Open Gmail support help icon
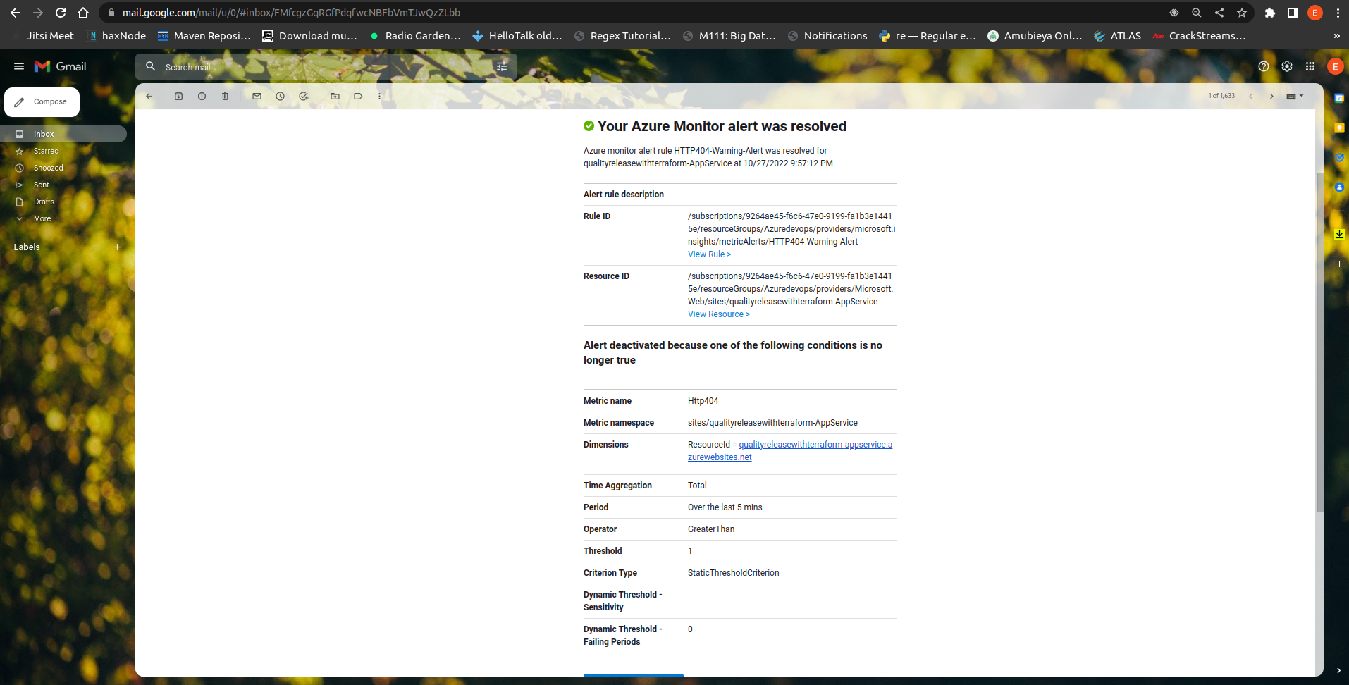The height and width of the screenshot is (685, 1349). pos(1264,66)
